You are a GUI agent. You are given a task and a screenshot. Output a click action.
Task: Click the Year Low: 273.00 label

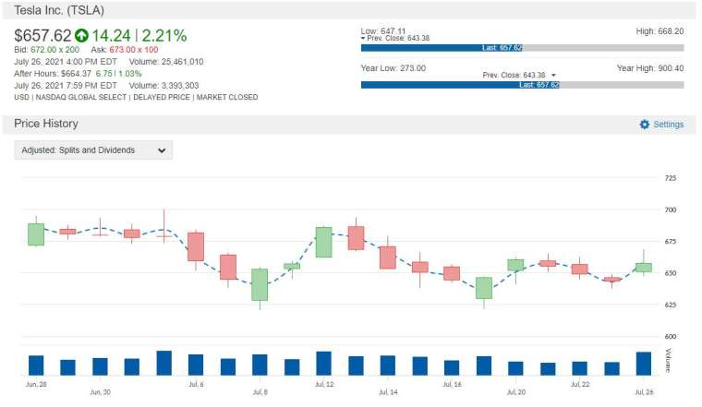pyautogui.click(x=393, y=68)
